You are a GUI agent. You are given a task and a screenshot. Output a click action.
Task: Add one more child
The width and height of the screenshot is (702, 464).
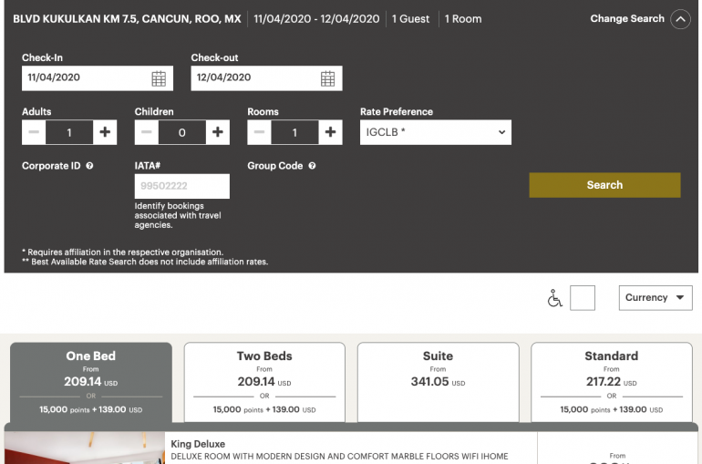point(218,132)
